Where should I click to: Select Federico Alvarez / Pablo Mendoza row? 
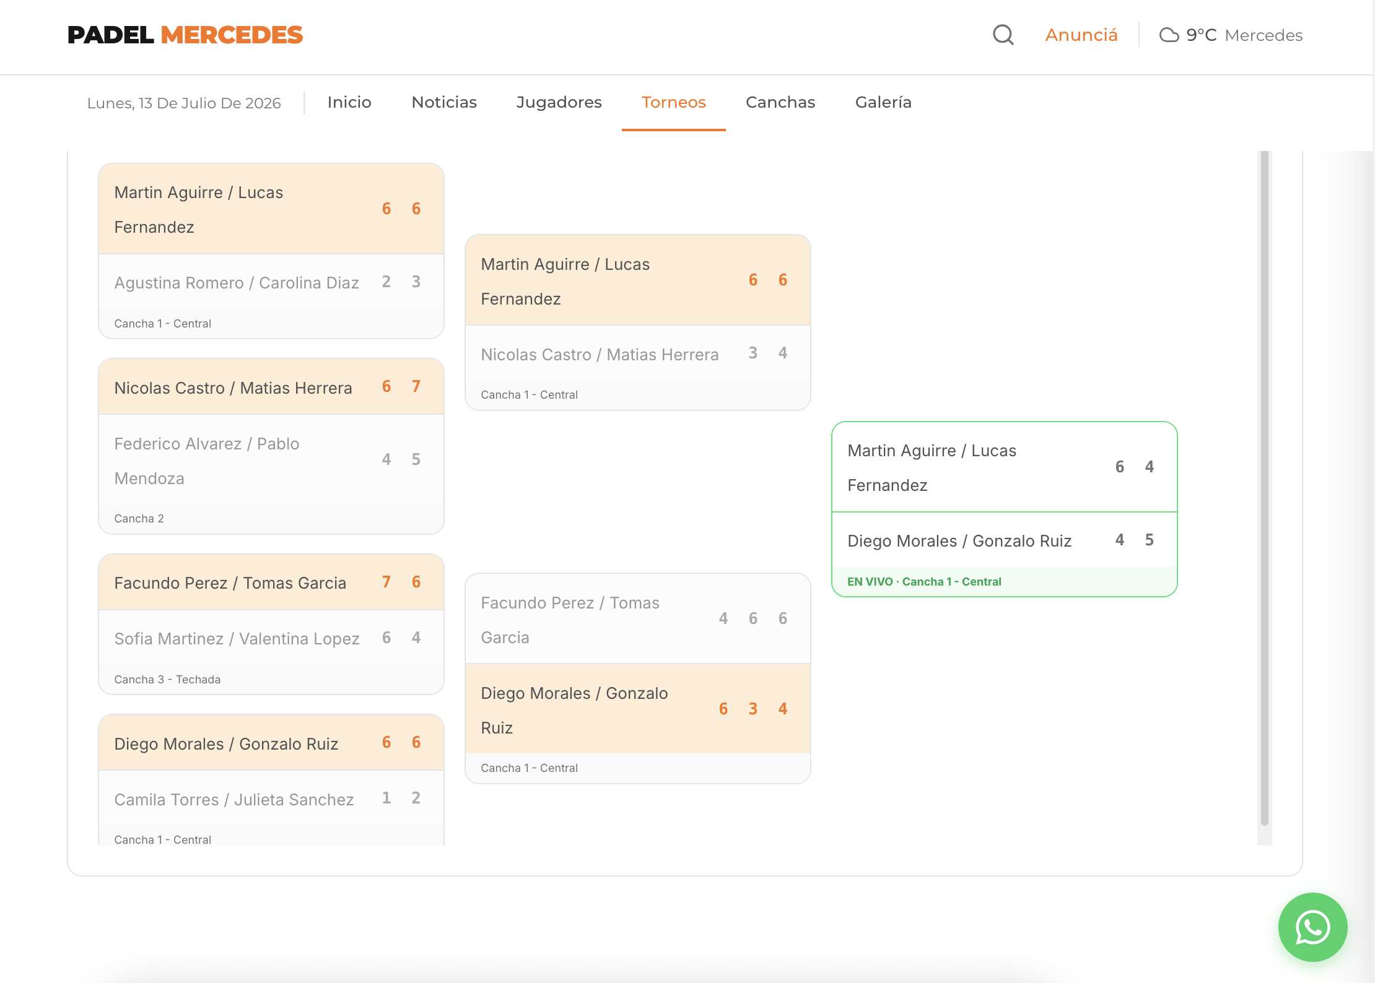coord(271,460)
